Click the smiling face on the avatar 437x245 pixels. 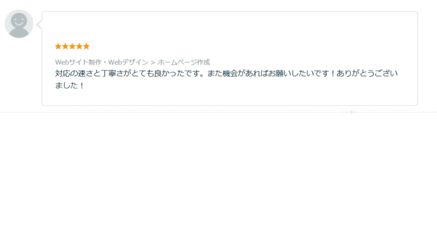(x=19, y=21)
